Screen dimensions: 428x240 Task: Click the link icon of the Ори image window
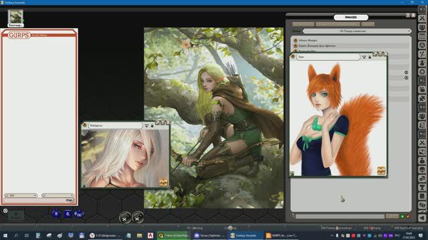[x=293, y=57]
